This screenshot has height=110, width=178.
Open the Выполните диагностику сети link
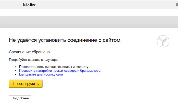point(41,75)
